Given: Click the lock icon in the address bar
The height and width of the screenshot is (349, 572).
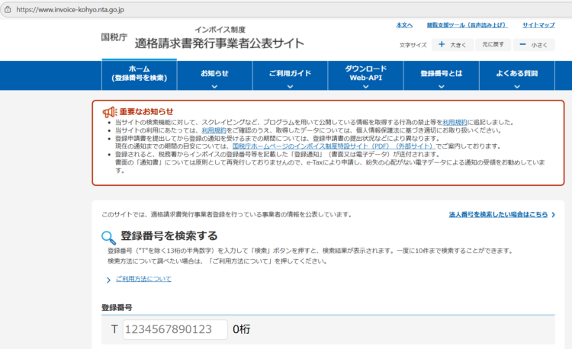Looking at the screenshot, I should (x=8, y=9).
